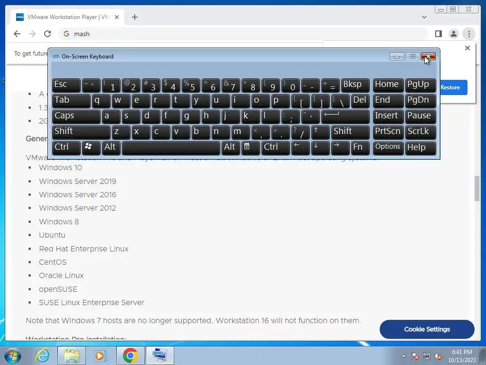Click the Options key on keyboard
Screen dimensions: 486x365
(388, 148)
